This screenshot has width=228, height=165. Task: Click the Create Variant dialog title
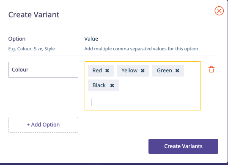click(x=34, y=15)
